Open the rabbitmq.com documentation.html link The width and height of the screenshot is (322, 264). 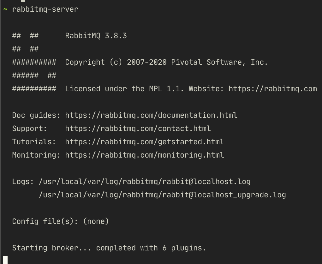click(151, 115)
